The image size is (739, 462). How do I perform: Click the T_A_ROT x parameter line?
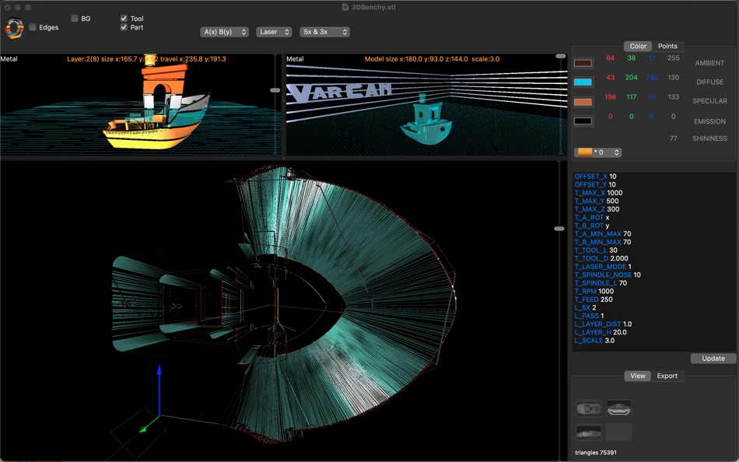[592, 217]
